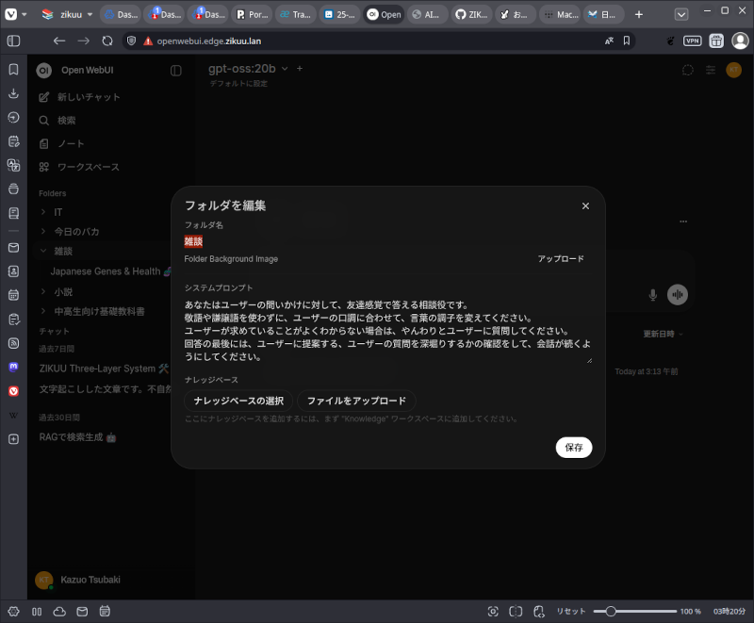Screen dimensions: 754x623
Task: Open the Mastodon web panel icon
Action: pyautogui.click(x=13, y=367)
